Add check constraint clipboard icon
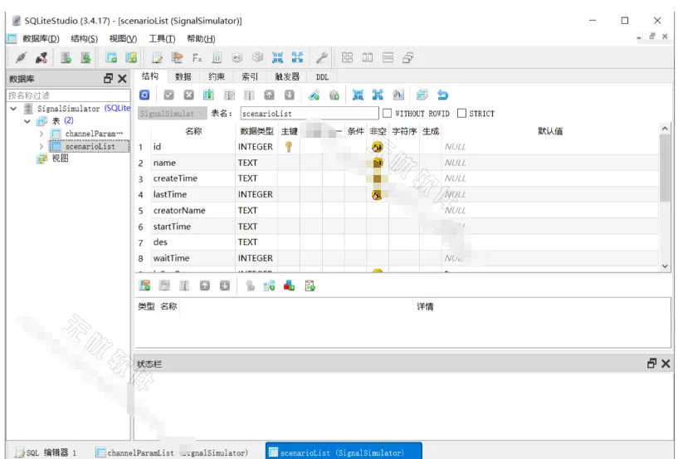Viewport: 683px width, 459px height. (310, 286)
